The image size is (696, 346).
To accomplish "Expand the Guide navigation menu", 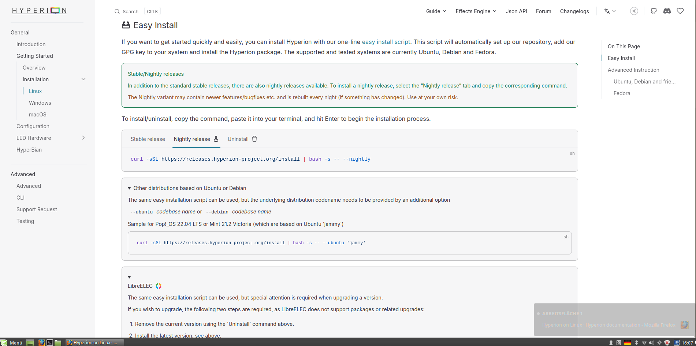I will 436,11.
